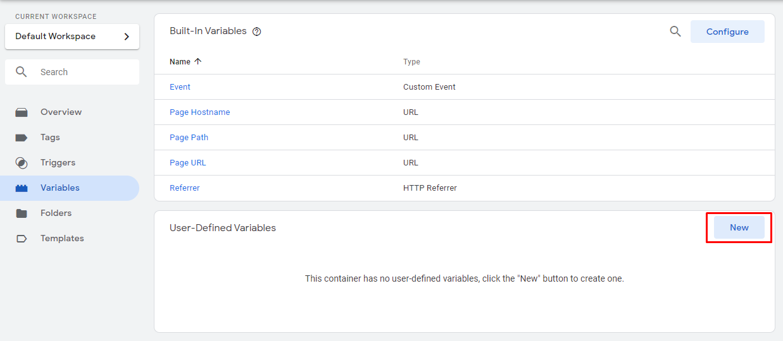Image resolution: width=783 pixels, height=341 pixels.
Task: Click the Type column header
Action: [x=411, y=62]
